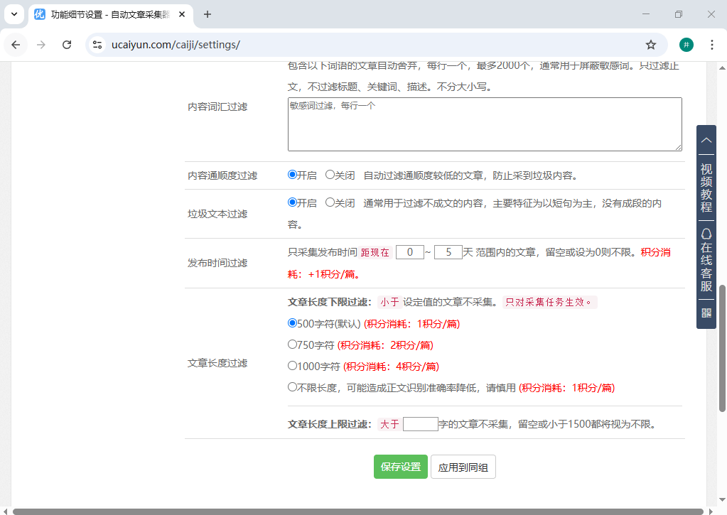Click the QR code icon in the sidebar
Viewport: 727px width, 515px height.
pos(706,313)
